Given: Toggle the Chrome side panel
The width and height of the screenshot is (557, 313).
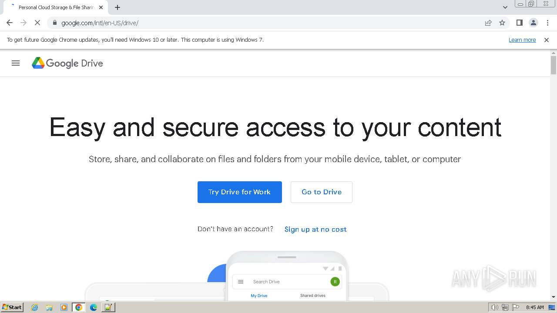Looking at the screenshot, I should [x=519, y=23].
